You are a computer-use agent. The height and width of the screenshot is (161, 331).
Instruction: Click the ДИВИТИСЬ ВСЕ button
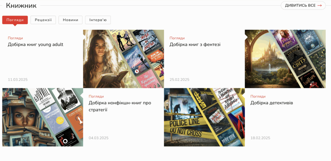tap(303, 5)
